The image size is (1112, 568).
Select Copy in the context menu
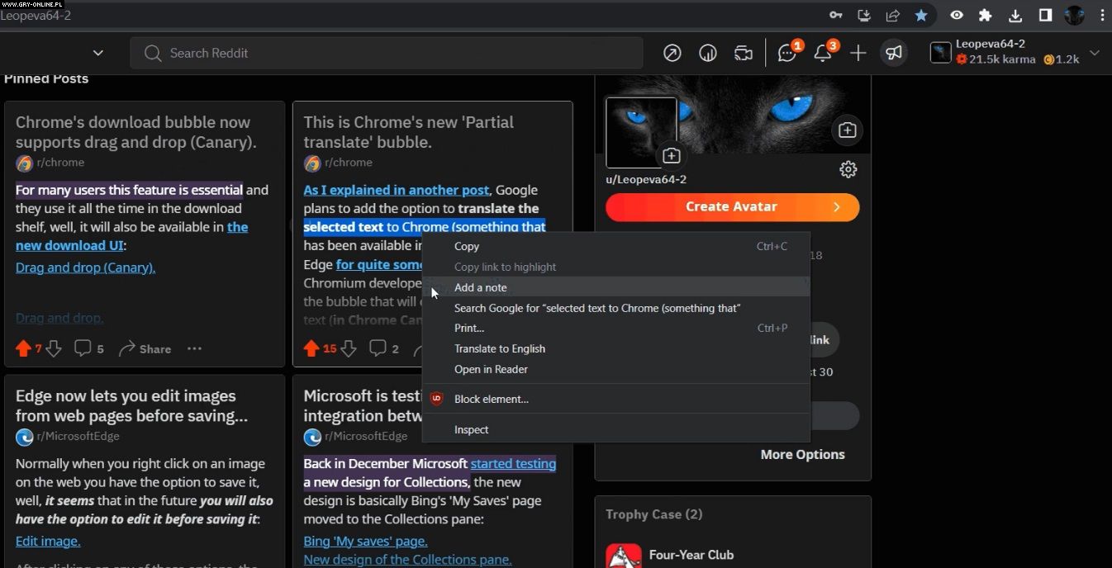tap(616, 246)
